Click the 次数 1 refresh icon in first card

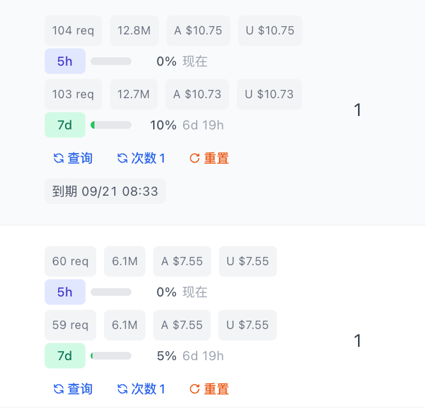coord(123,158)
